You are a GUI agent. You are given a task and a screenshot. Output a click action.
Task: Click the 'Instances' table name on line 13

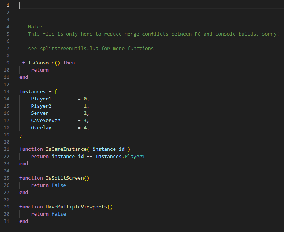pos(32,92)
